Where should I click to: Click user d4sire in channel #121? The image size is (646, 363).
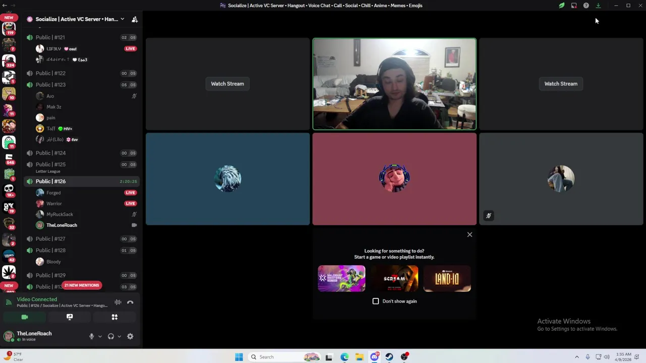coord(86,59)
